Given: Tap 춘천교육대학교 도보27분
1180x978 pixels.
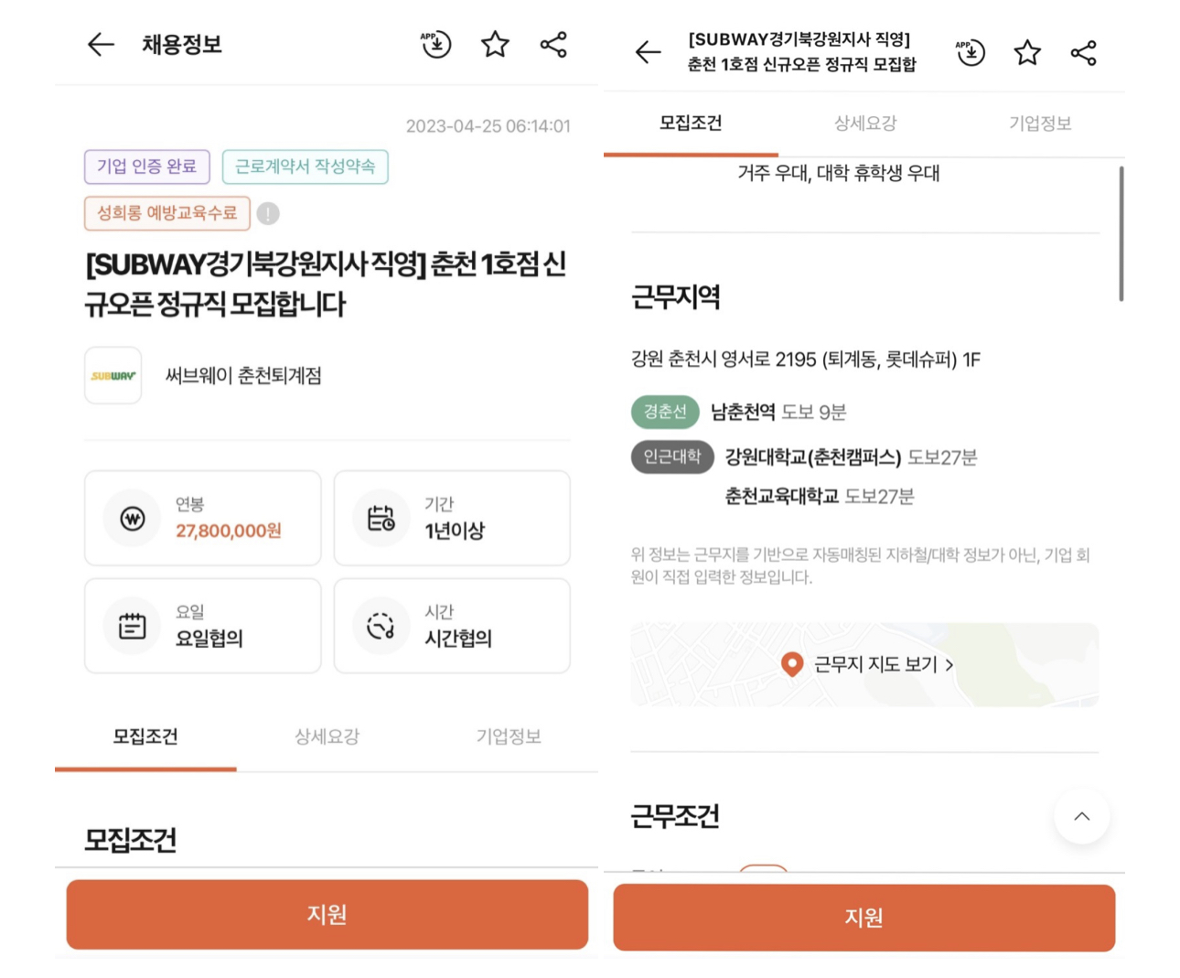Looking at the screenshot, I should [x=820, y=497].
